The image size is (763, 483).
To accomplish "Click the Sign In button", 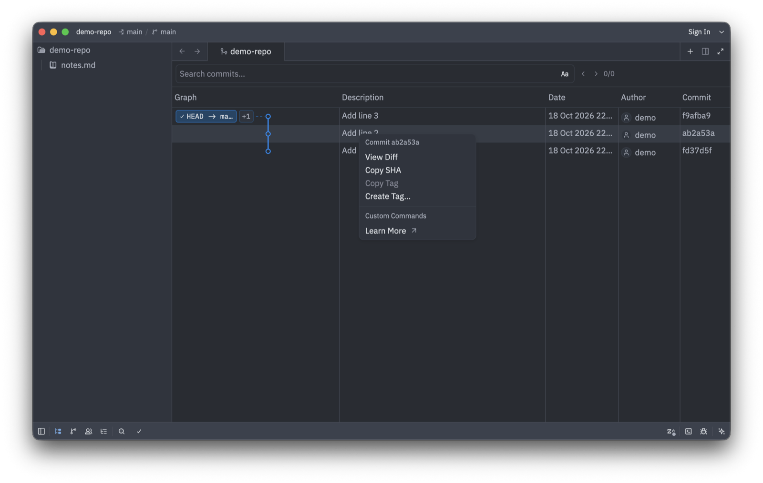I will 699,32.
